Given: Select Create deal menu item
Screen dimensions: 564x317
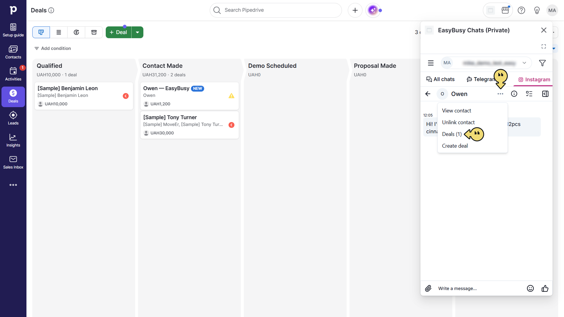Looking at the screenshot, I should click(x=472, y=146).
